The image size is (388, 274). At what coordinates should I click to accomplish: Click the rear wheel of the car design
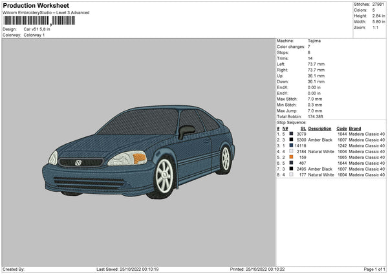pos(226,158)
